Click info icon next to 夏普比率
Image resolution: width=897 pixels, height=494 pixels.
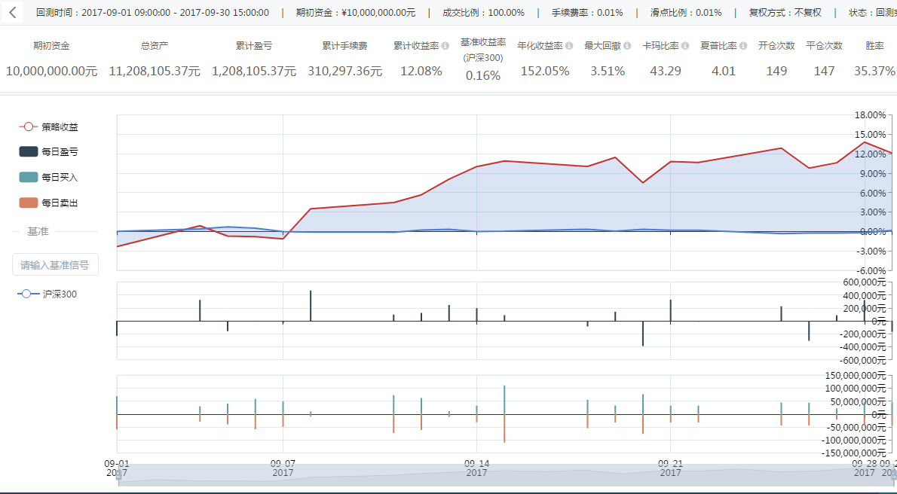point(743,46)
